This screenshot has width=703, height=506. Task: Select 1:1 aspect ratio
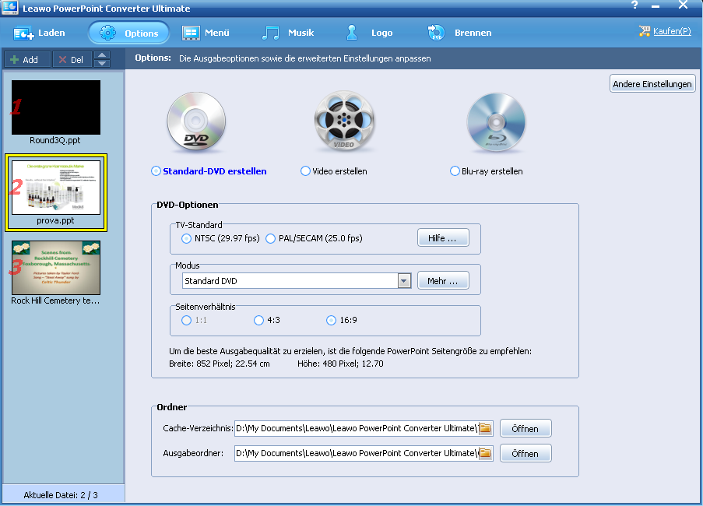pos(186,320)
